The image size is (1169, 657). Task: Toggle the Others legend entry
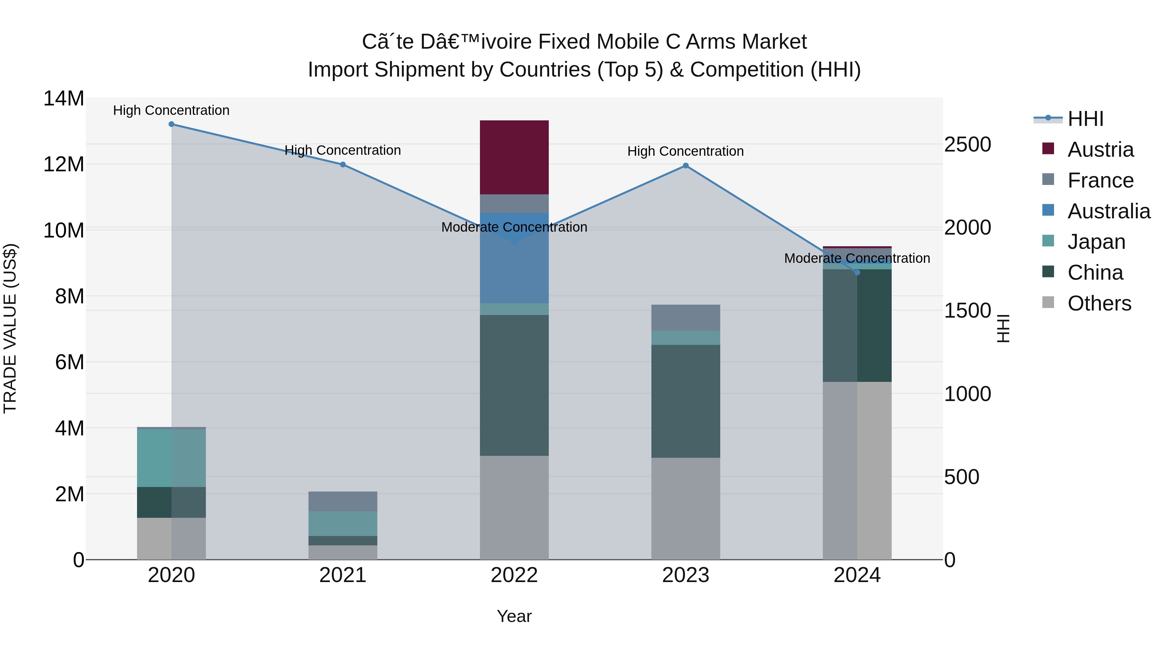1087,303
